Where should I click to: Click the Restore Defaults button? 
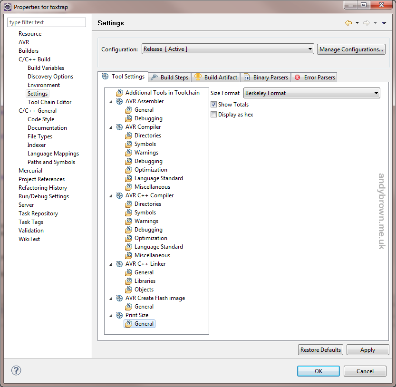320,349
